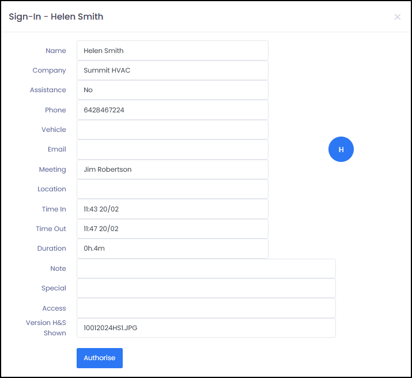Select the empty Access input field
412x378 pixels.
[206, 308]
